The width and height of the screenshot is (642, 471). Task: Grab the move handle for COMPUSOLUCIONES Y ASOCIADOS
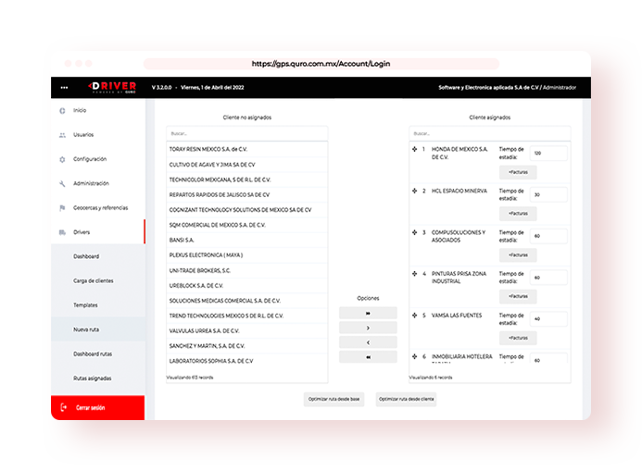(414, 232)
